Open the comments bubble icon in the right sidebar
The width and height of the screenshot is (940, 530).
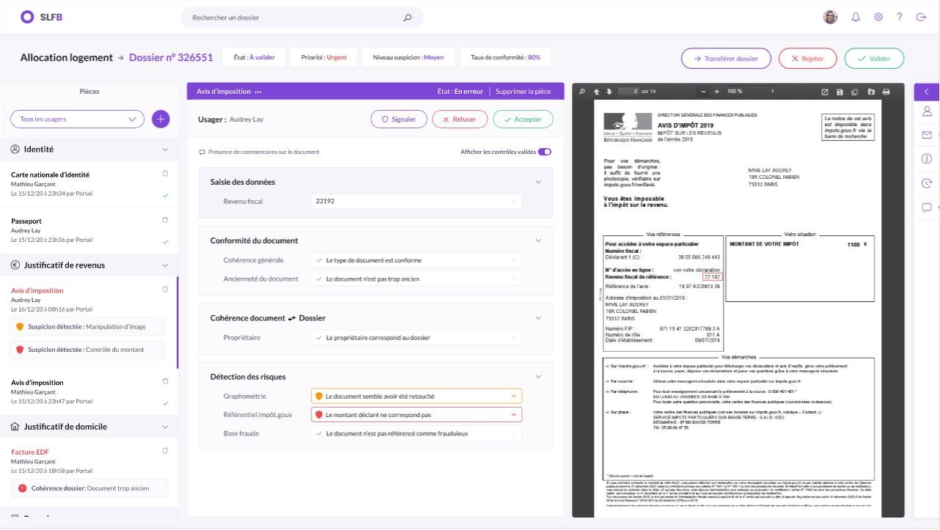(x=927, y=207)
